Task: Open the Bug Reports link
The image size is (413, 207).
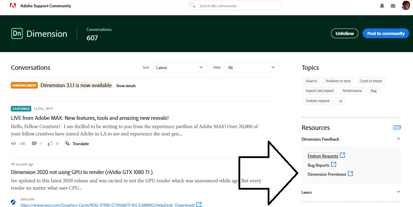Action: point(318,165)
